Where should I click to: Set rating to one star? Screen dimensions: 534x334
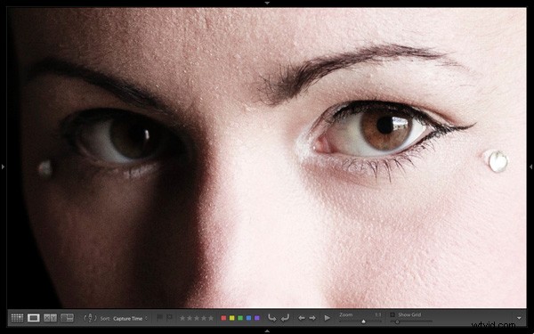pos(182,318)
